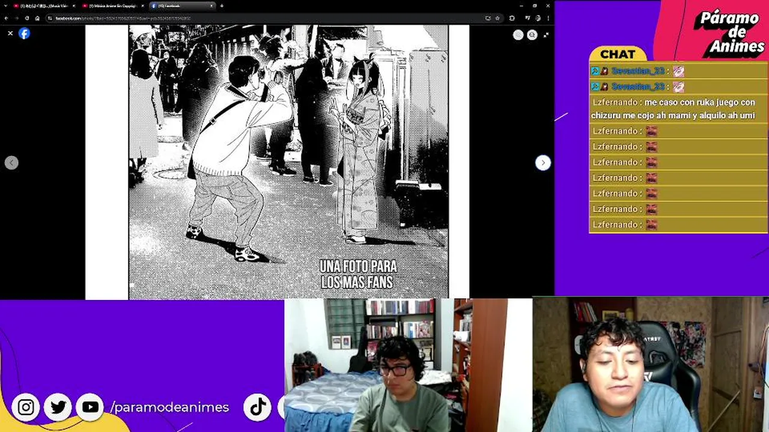The width and height of the screenshot is (769, 432).
Task: Open a new browser tab
Action: [222, 6]
